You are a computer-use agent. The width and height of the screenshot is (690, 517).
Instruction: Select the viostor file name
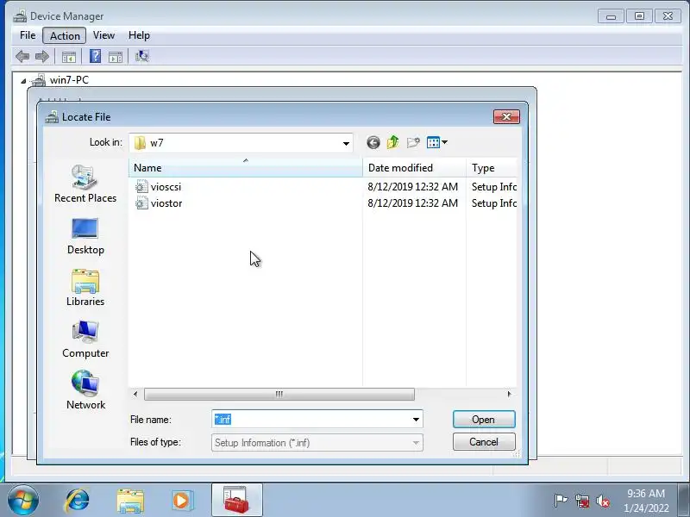click(166, 203)
